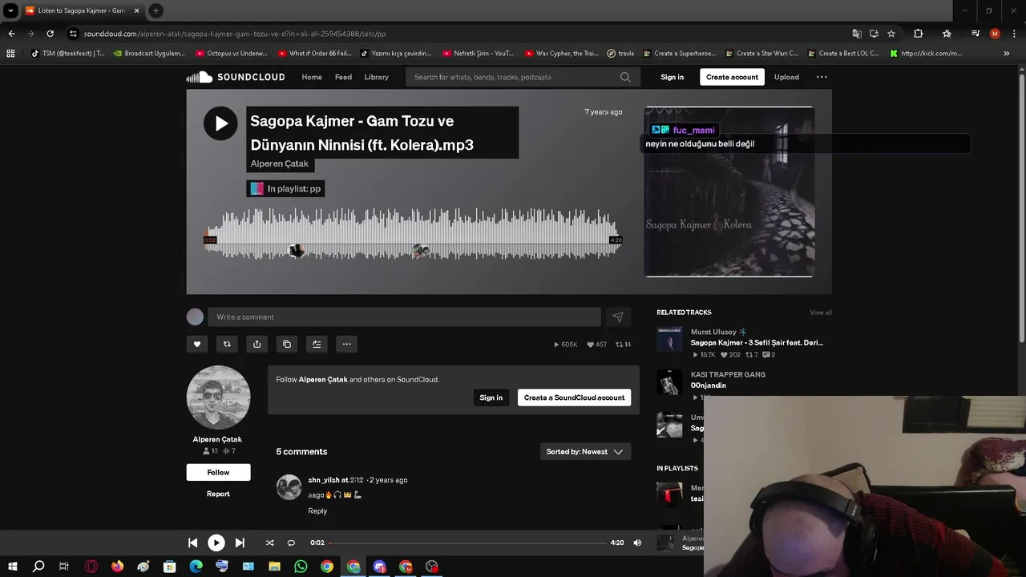This screenshot has height=577, width=1026.
Task: Open the header ellipsis settings menu
Action: point(822,77)
